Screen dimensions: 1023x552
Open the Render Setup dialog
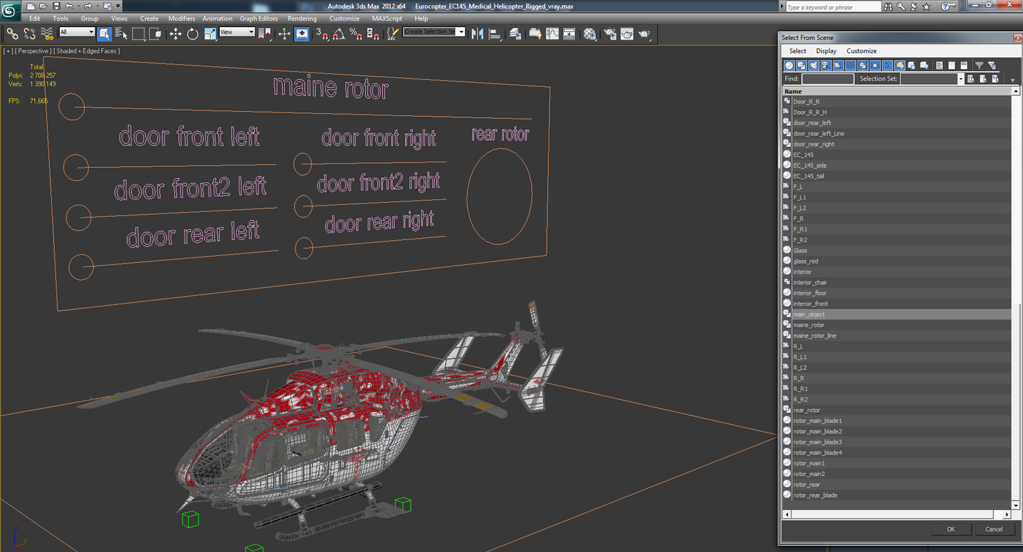click(610, 33)
